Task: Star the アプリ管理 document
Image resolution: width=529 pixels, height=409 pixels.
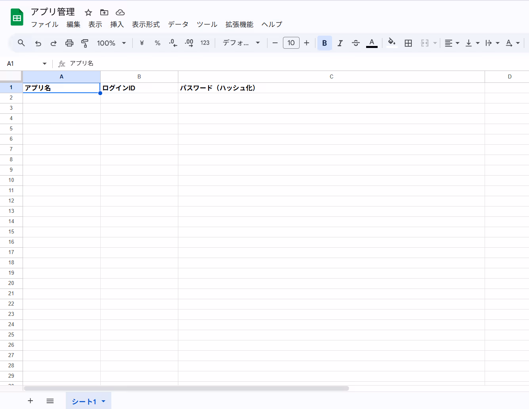Action: tap(88, 12)
